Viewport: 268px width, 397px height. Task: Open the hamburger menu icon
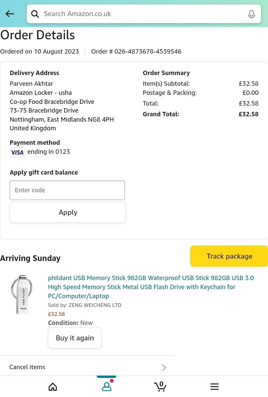[214, 387]
